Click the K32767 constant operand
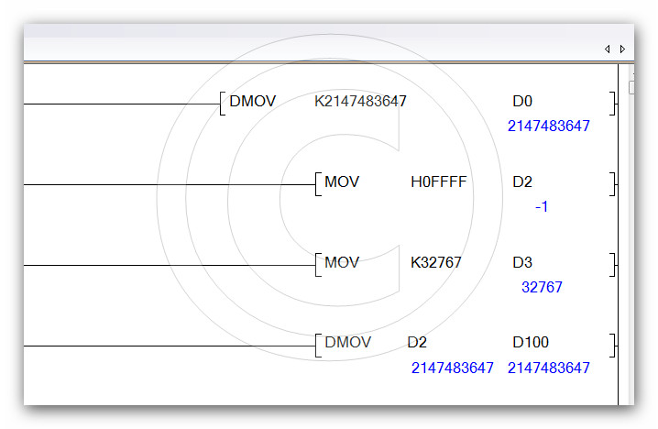This screenshot has width=658, height=429. [436, 262]
